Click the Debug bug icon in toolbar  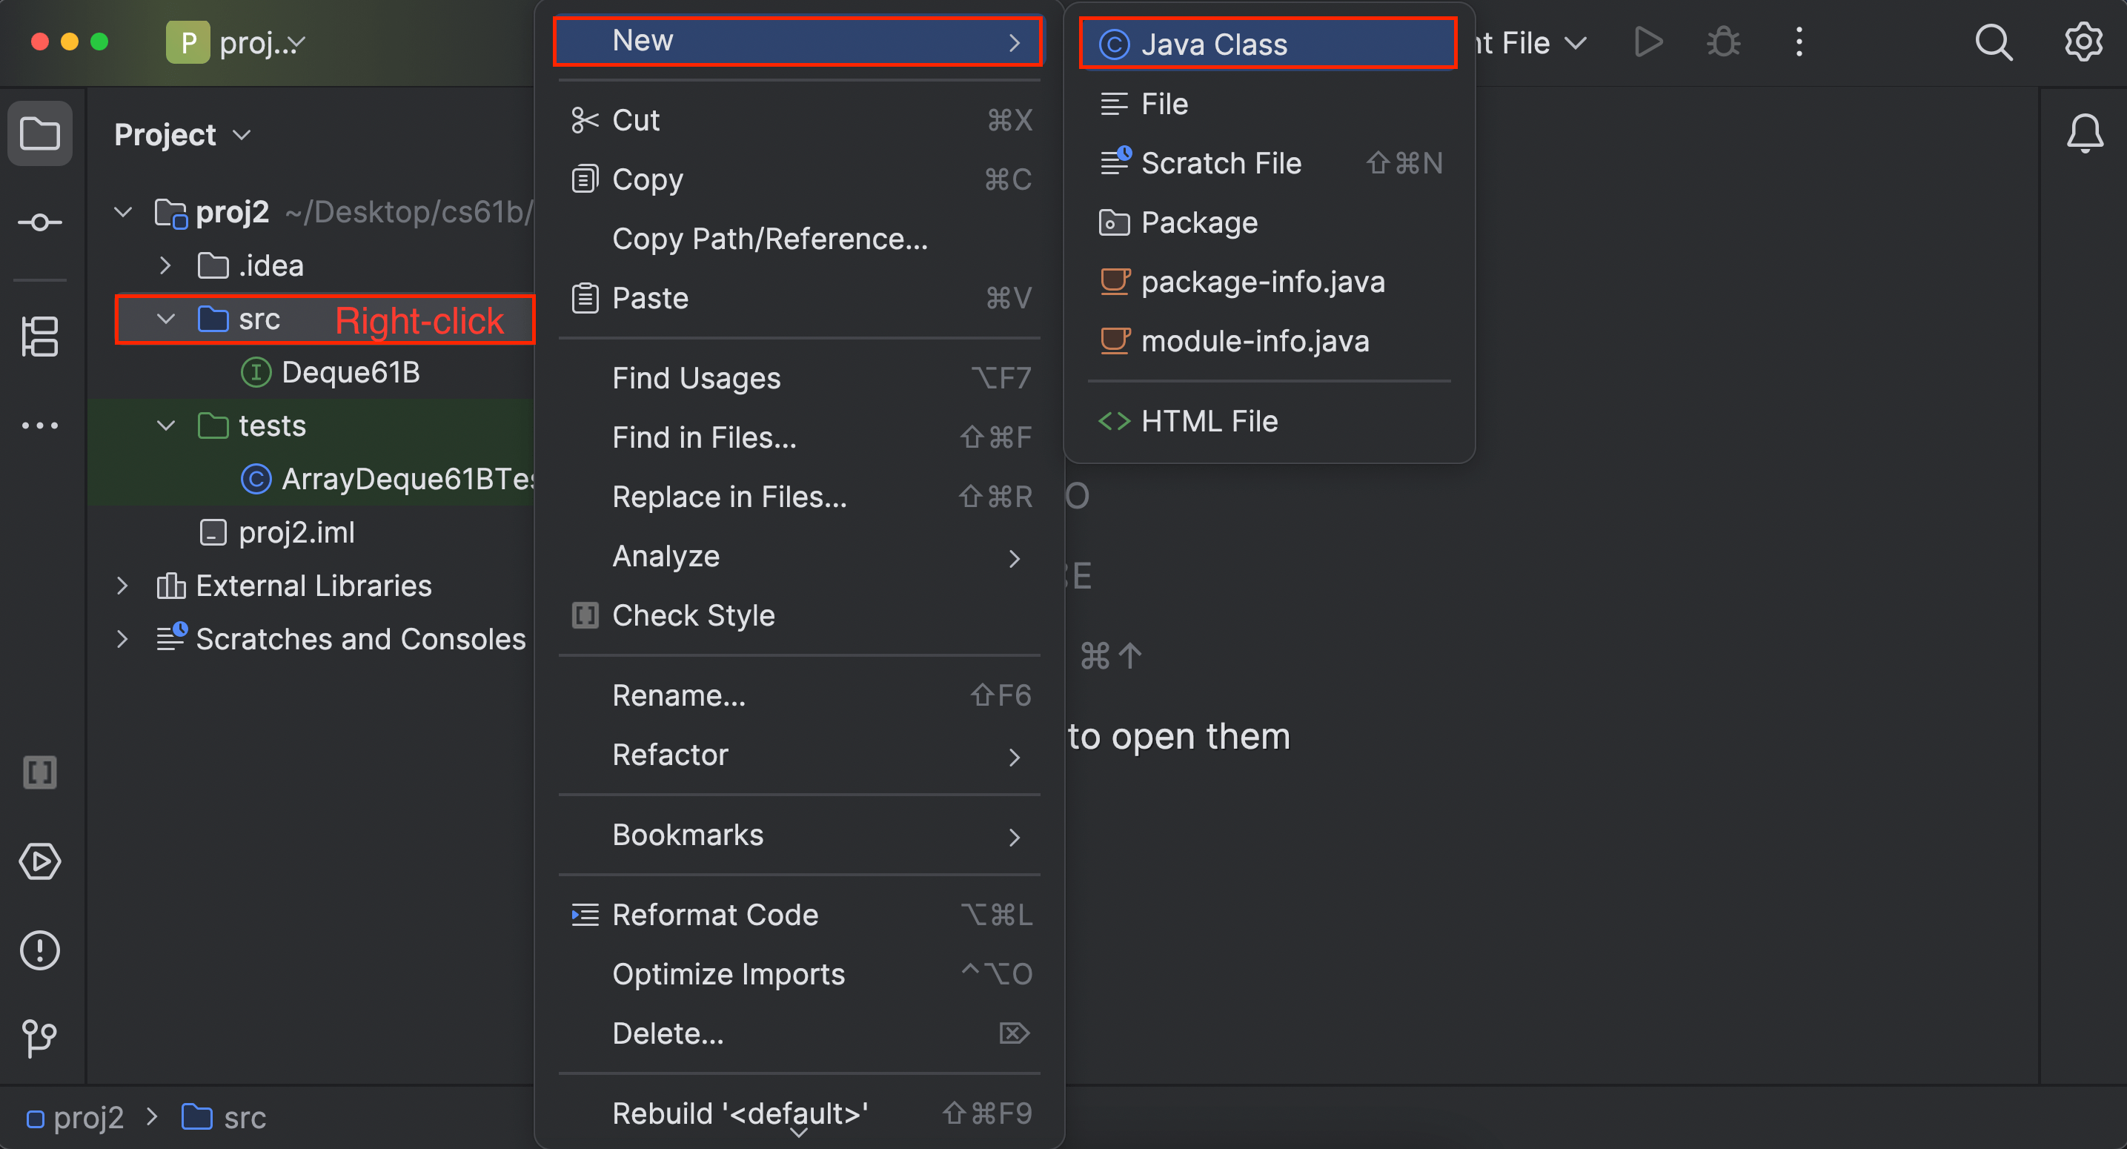pyautogui.click(x=1723, y=42)
